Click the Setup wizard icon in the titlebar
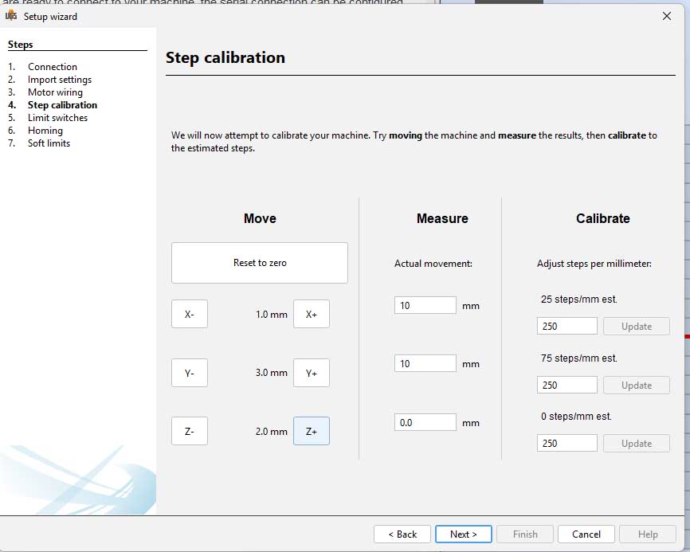 (11, 16)
